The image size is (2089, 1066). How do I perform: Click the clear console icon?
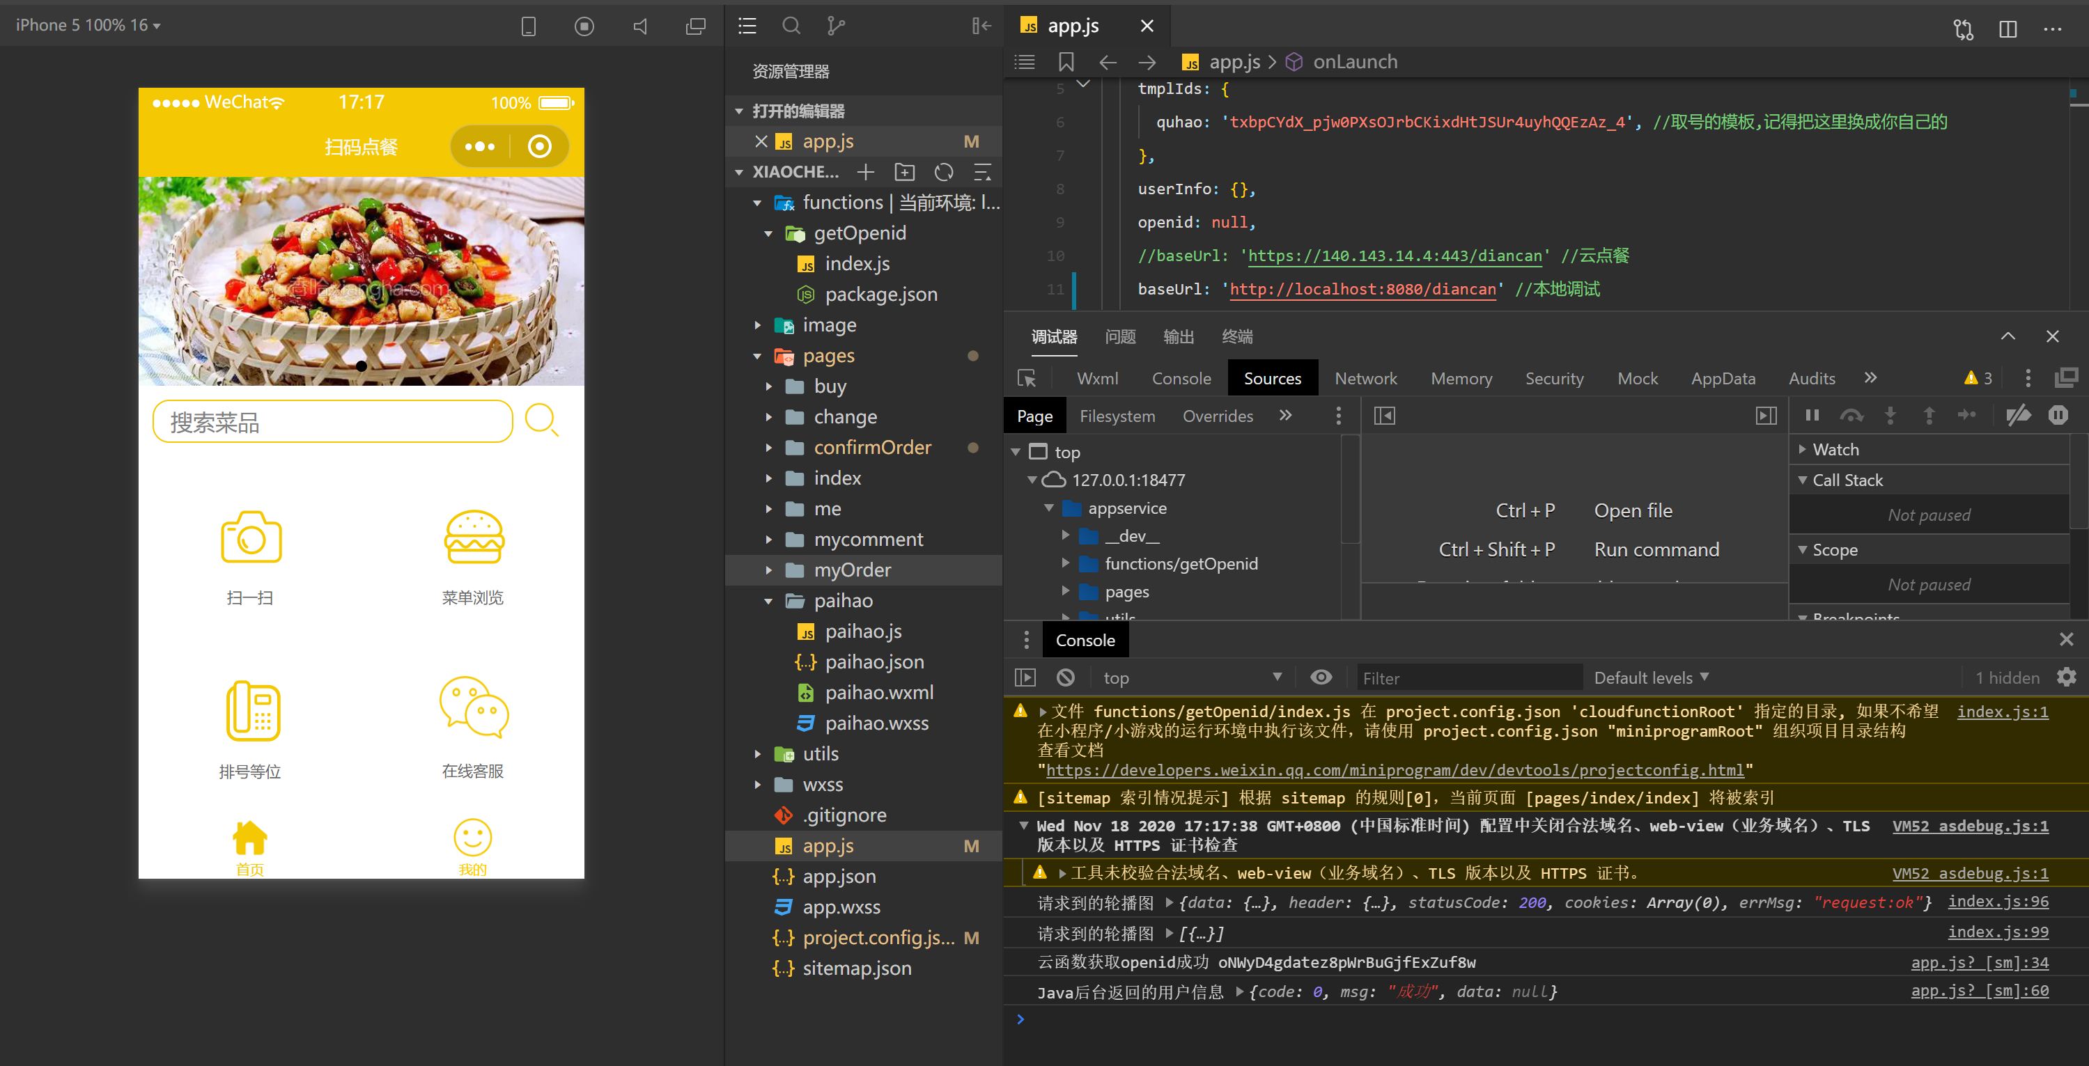(x=1066, y=677)
